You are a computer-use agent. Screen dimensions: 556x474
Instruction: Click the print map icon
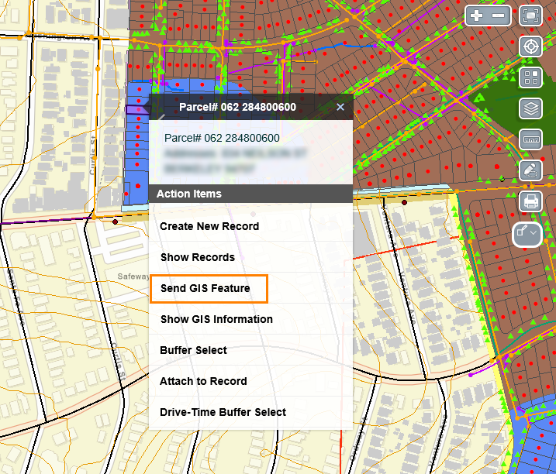click(531, 202)
